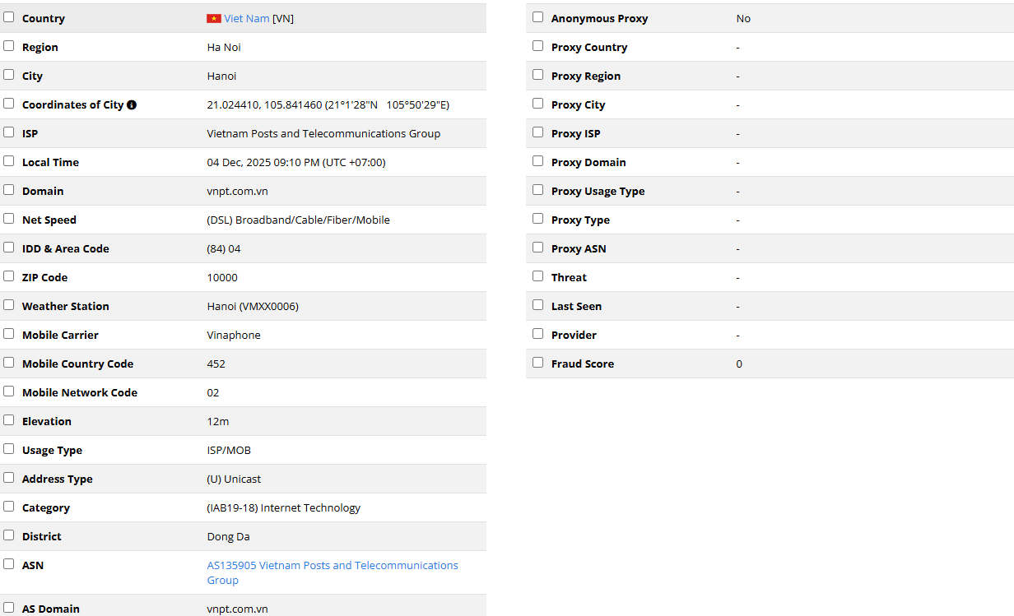
Task: Enable the Domain row checkbox
Action: [x=9, y=190]
